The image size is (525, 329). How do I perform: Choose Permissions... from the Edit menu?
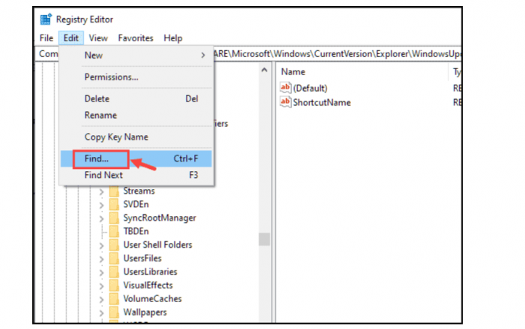point(136,77)
